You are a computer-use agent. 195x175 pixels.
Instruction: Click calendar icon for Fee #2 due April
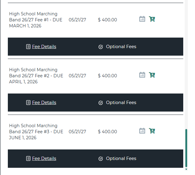(x=142, y=75)
